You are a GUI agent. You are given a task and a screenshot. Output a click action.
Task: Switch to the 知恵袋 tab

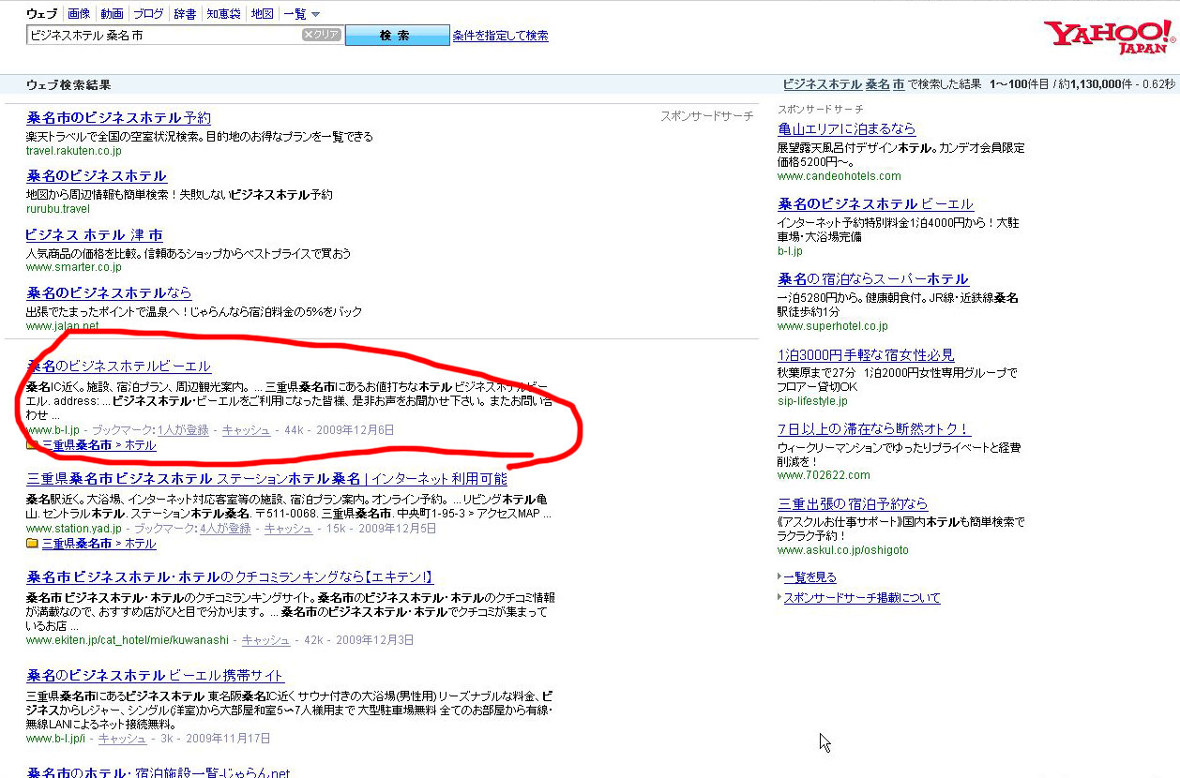[223, 14]
